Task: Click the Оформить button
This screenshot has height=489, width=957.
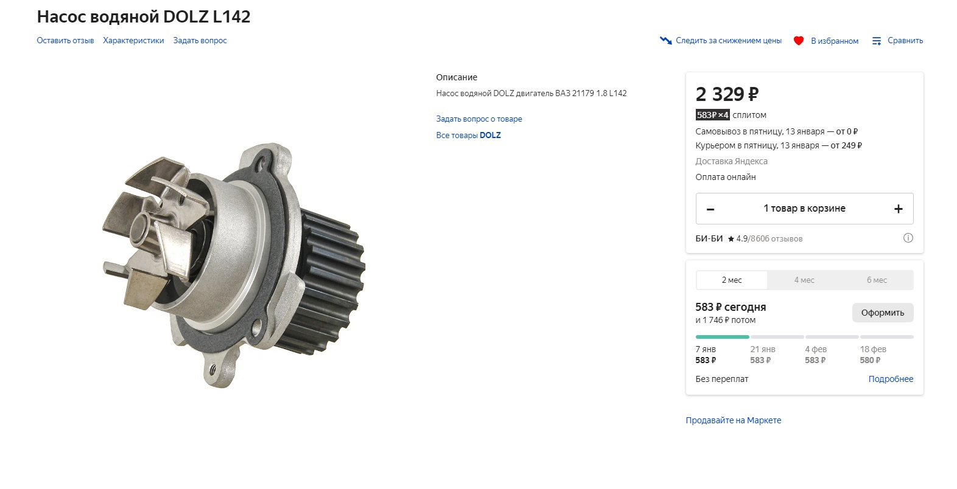Action: pos(883,313)
